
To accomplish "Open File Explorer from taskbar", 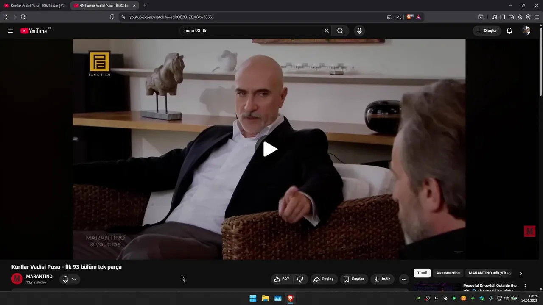I will tap(266, 298).
